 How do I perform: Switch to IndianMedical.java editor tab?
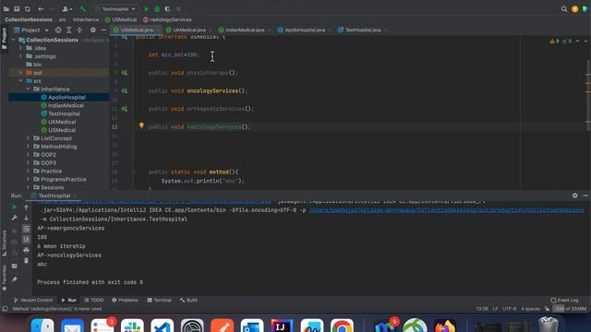point(245,30)
